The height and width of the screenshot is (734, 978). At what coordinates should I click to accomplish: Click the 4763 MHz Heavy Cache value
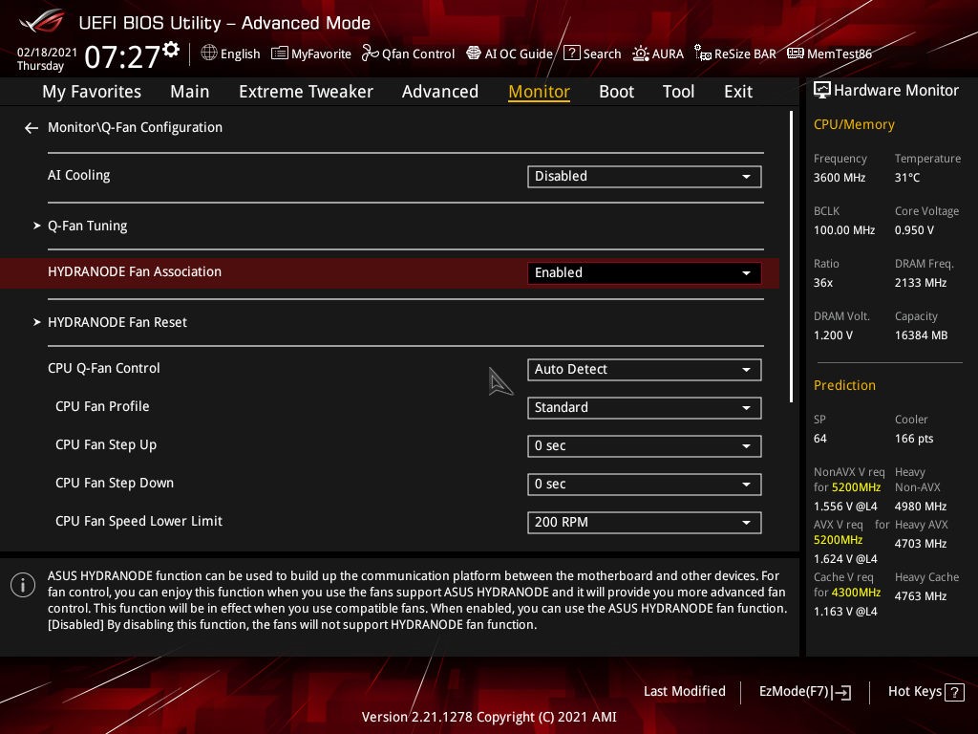(921, 596)
